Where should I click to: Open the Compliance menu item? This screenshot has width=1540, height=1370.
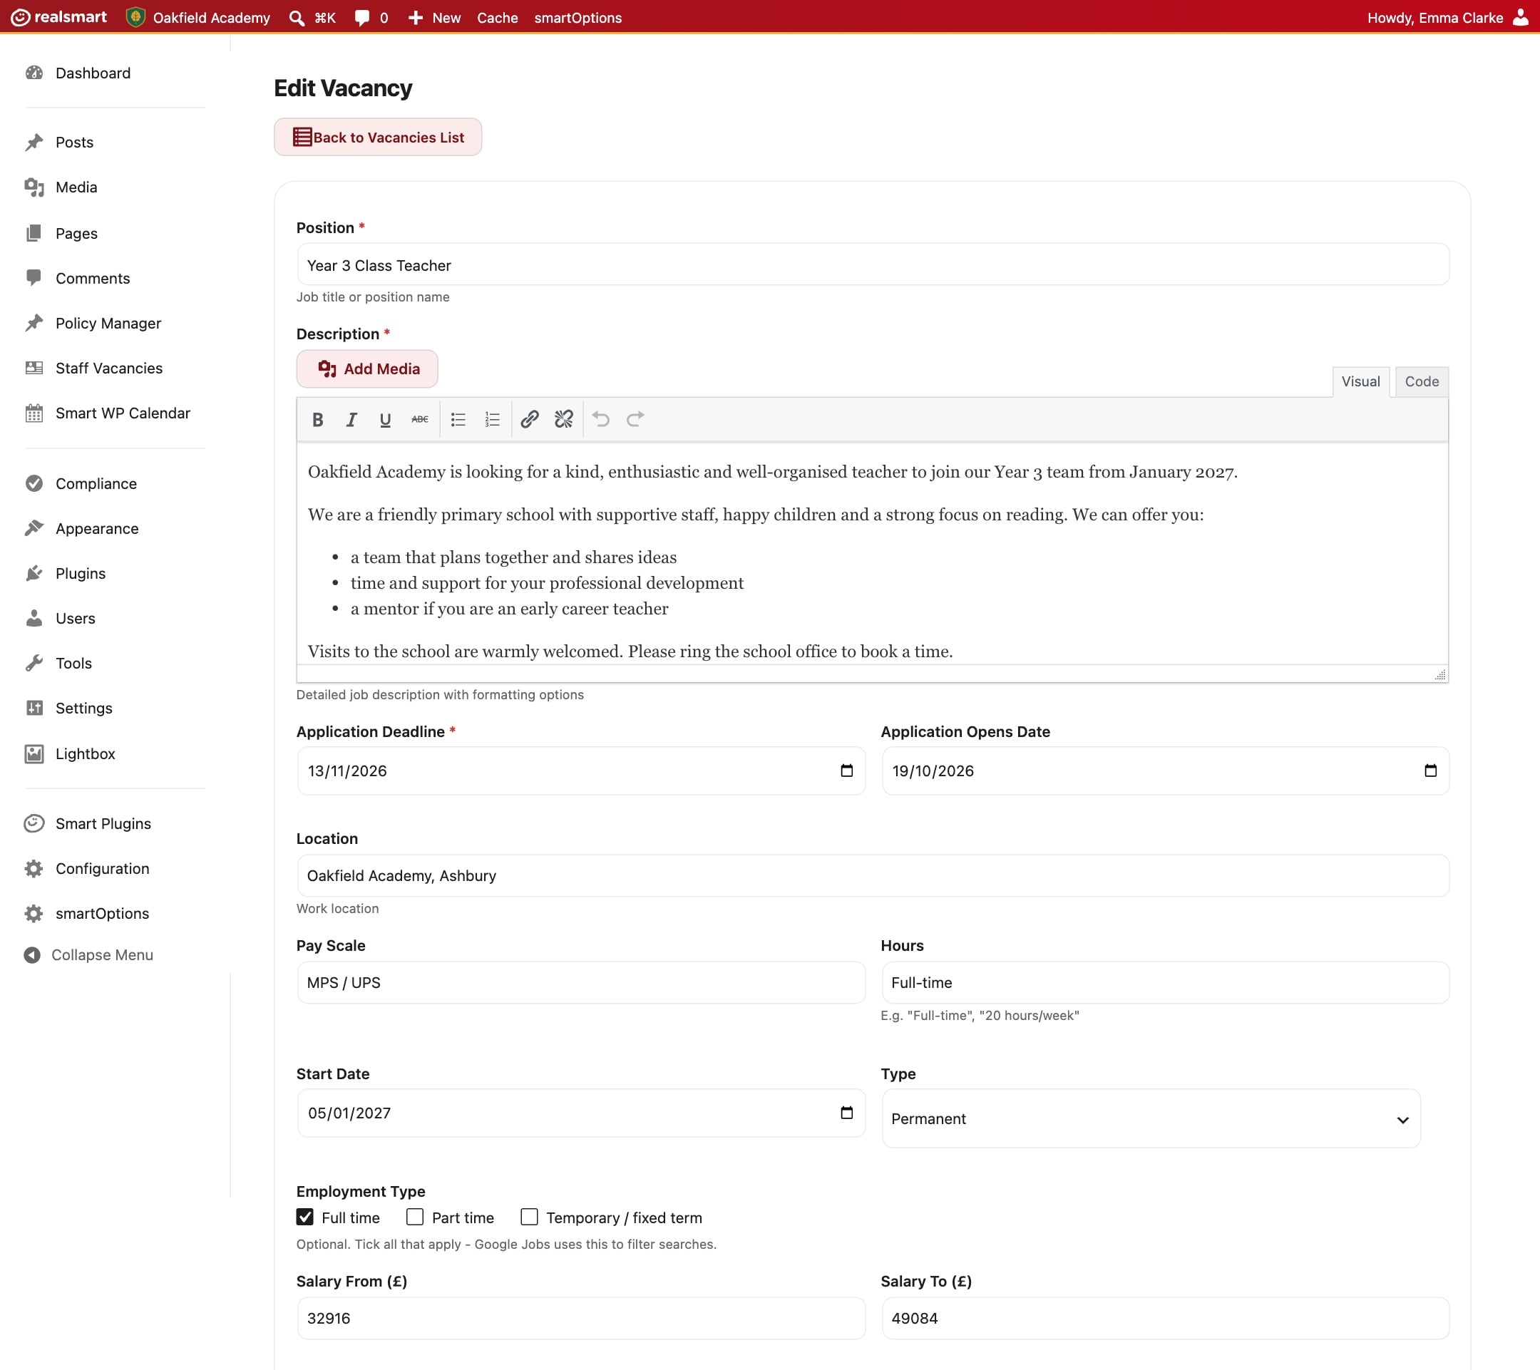[x=96, y=483]
